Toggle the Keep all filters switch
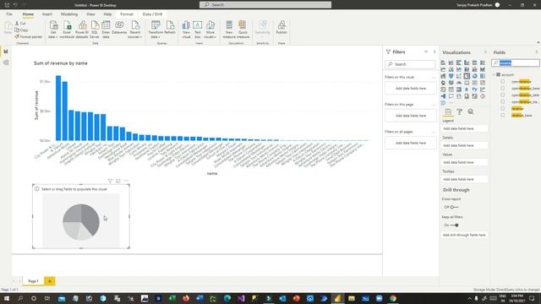This screenshot has width=541, height=304. 455,225
